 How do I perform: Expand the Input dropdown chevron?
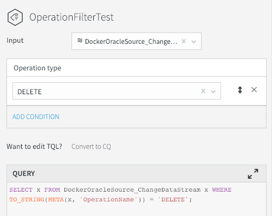(194, 42)
